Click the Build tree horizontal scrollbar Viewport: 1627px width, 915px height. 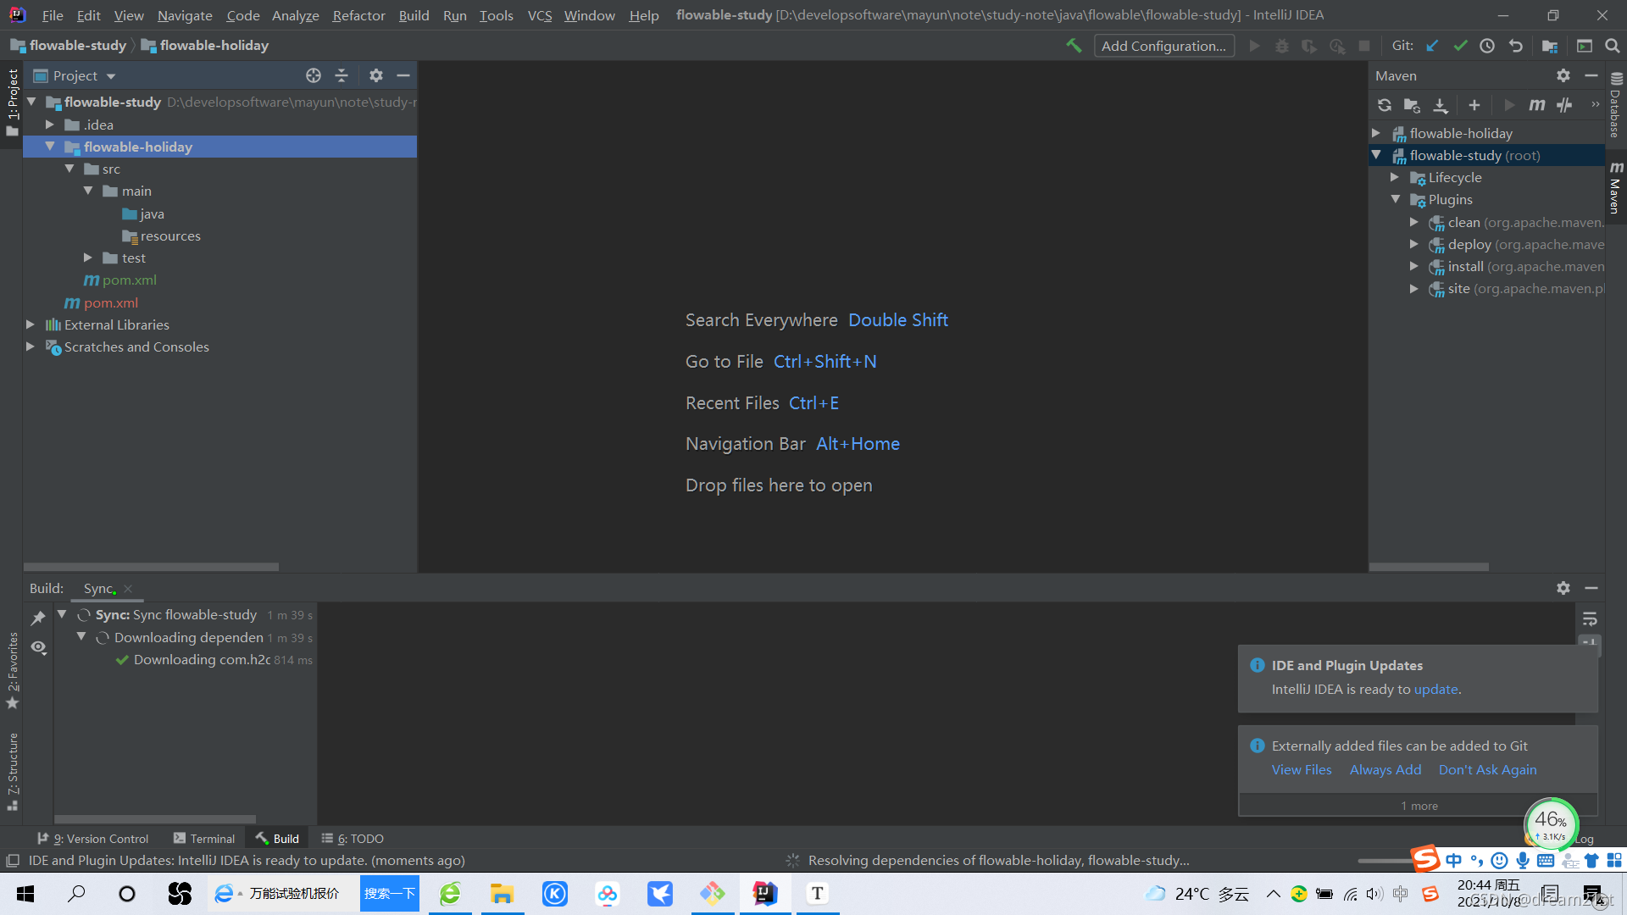(155, 819)
